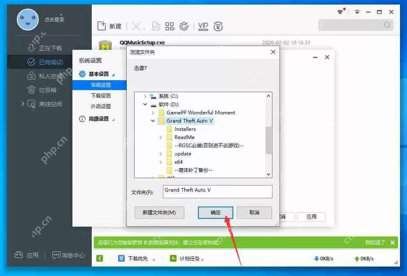Collapse the 软件 (D:) drive node
Viewport: 407px width, 276px height.
click(145, 104)
